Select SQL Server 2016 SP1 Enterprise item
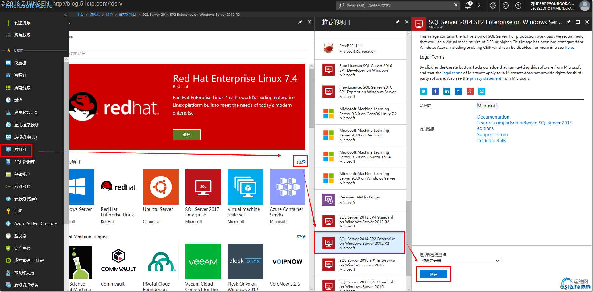The image size is (593, 292). (x=360, y=265)
